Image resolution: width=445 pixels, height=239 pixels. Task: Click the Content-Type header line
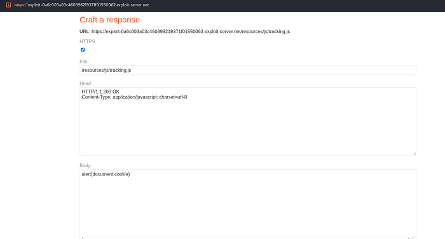tap(134, 97)
